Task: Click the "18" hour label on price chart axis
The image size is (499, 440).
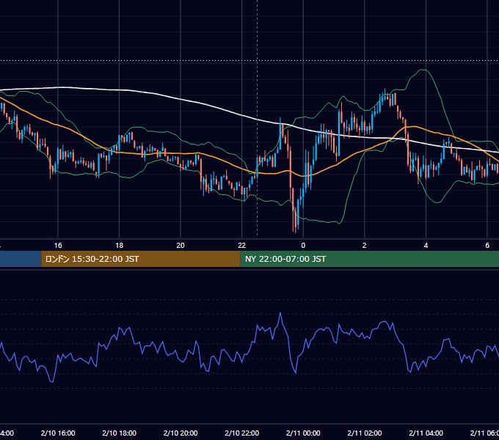Action: click(x=120, y=246)
